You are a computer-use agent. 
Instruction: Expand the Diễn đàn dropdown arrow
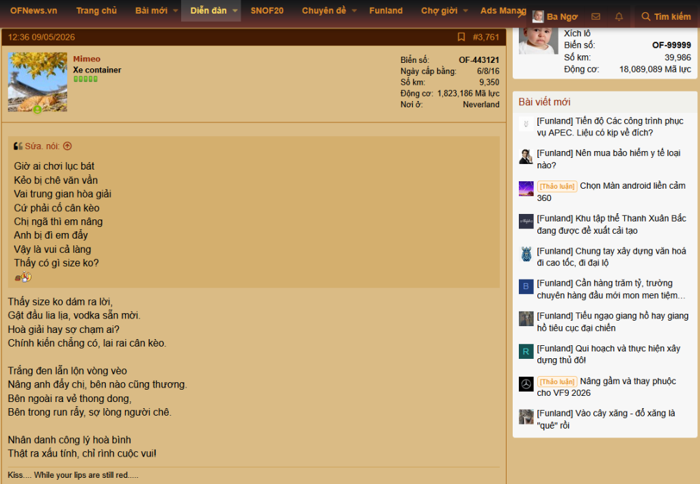(235, 11)
